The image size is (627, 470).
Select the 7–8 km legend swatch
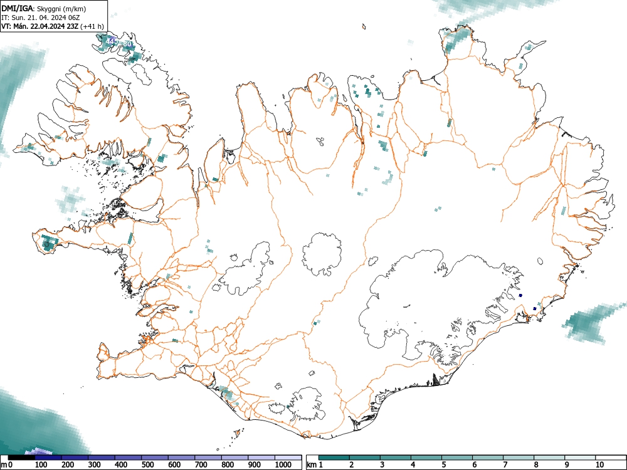[x=519, y=457]
